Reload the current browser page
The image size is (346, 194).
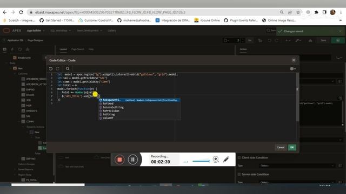click(21, 12)
